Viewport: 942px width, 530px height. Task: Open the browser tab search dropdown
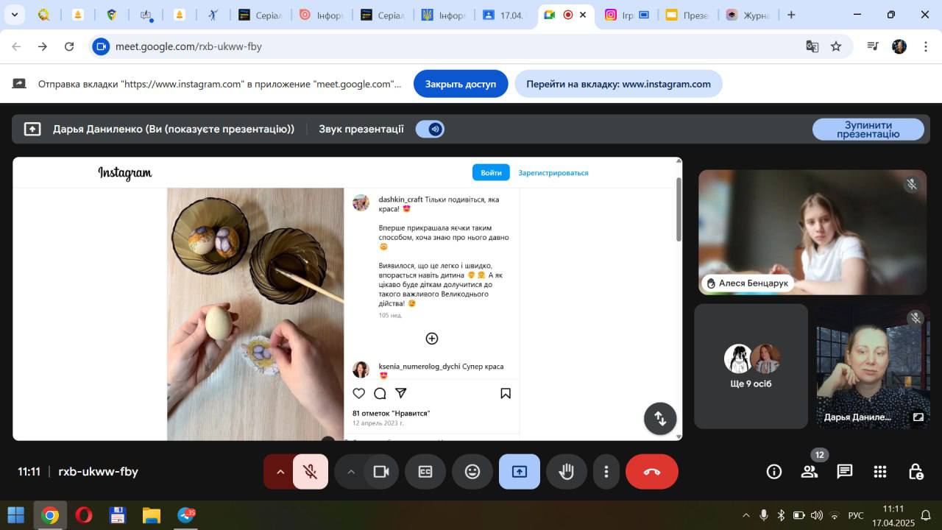coord(14,15)
